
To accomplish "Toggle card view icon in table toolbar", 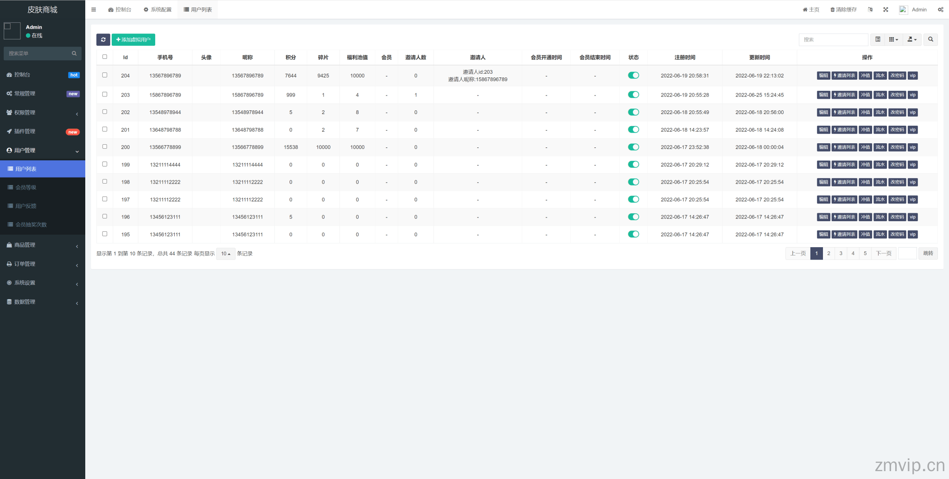I will point(878,39).
